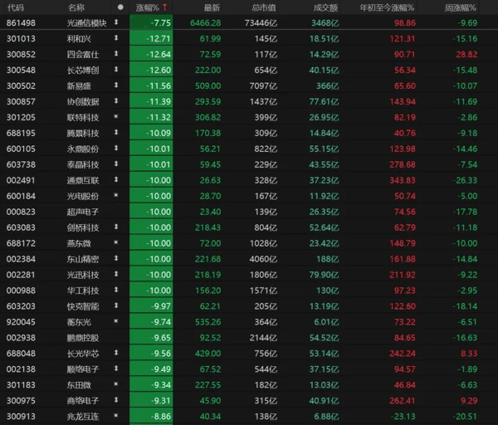
Task: Click the -10.09 change cell for 腾景科技
Action: [x=151, y=133]
